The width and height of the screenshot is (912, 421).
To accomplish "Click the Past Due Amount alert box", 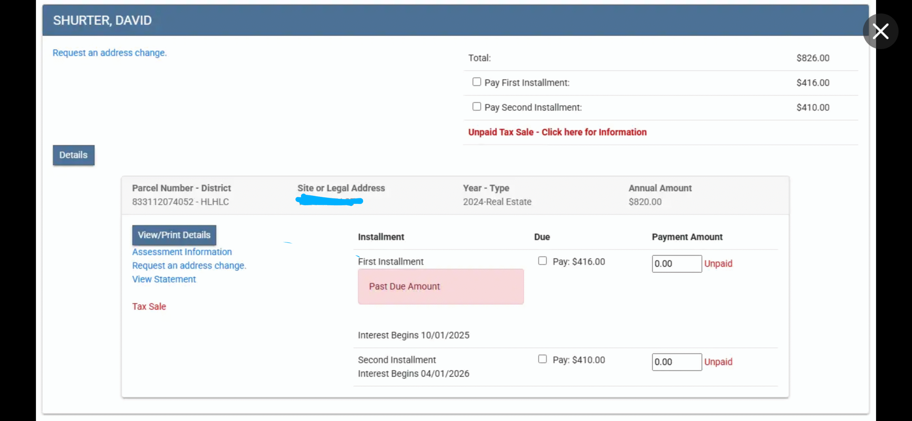I will [440, 286].
